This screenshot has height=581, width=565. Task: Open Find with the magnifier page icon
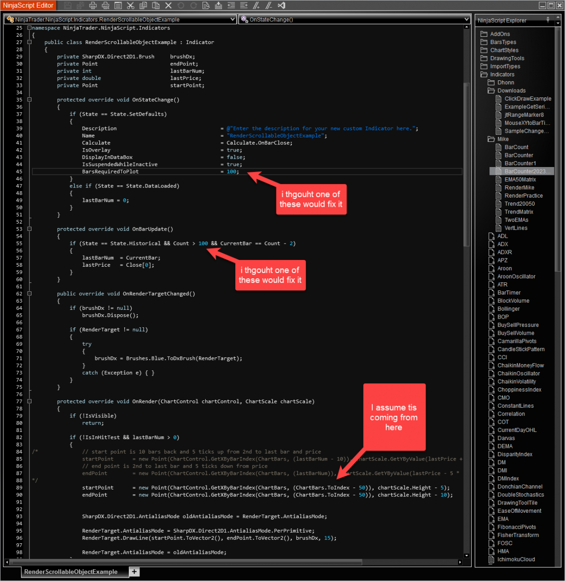point(206,5)
